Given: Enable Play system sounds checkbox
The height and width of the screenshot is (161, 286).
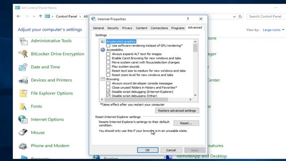Looking at the screenshot, I should (x=108, y=67).
